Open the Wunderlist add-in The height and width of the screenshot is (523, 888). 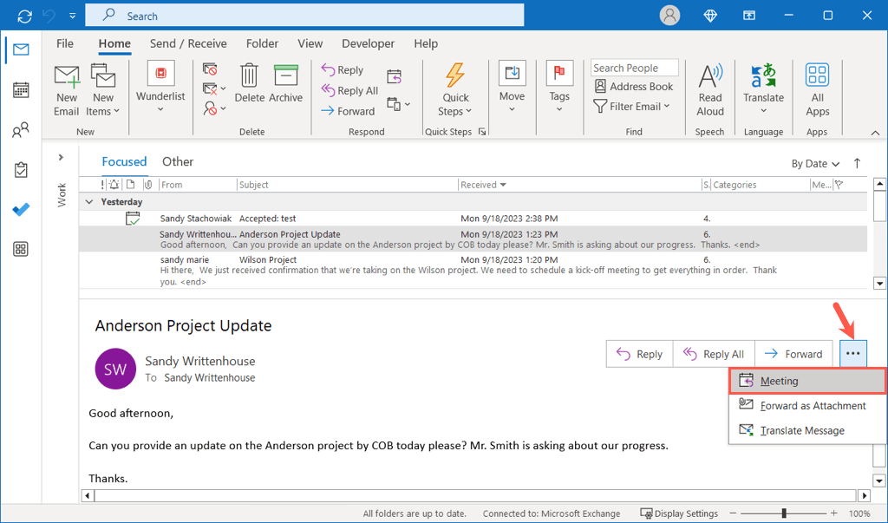point(160,86)
